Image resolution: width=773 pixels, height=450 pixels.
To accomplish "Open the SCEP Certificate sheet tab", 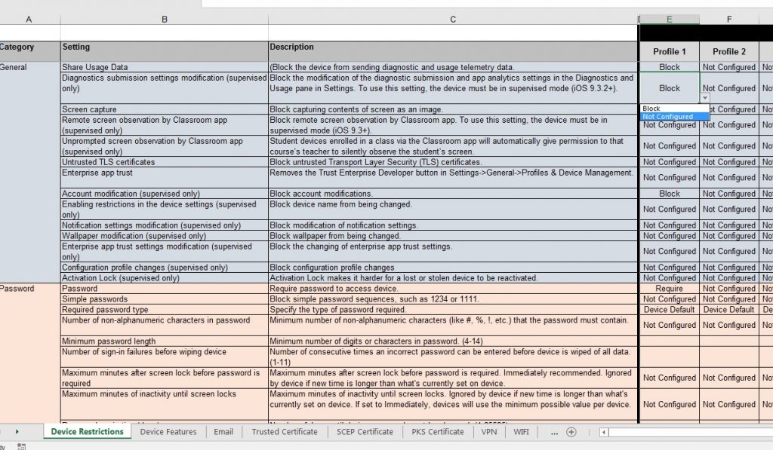I will [x=365, y=432].
